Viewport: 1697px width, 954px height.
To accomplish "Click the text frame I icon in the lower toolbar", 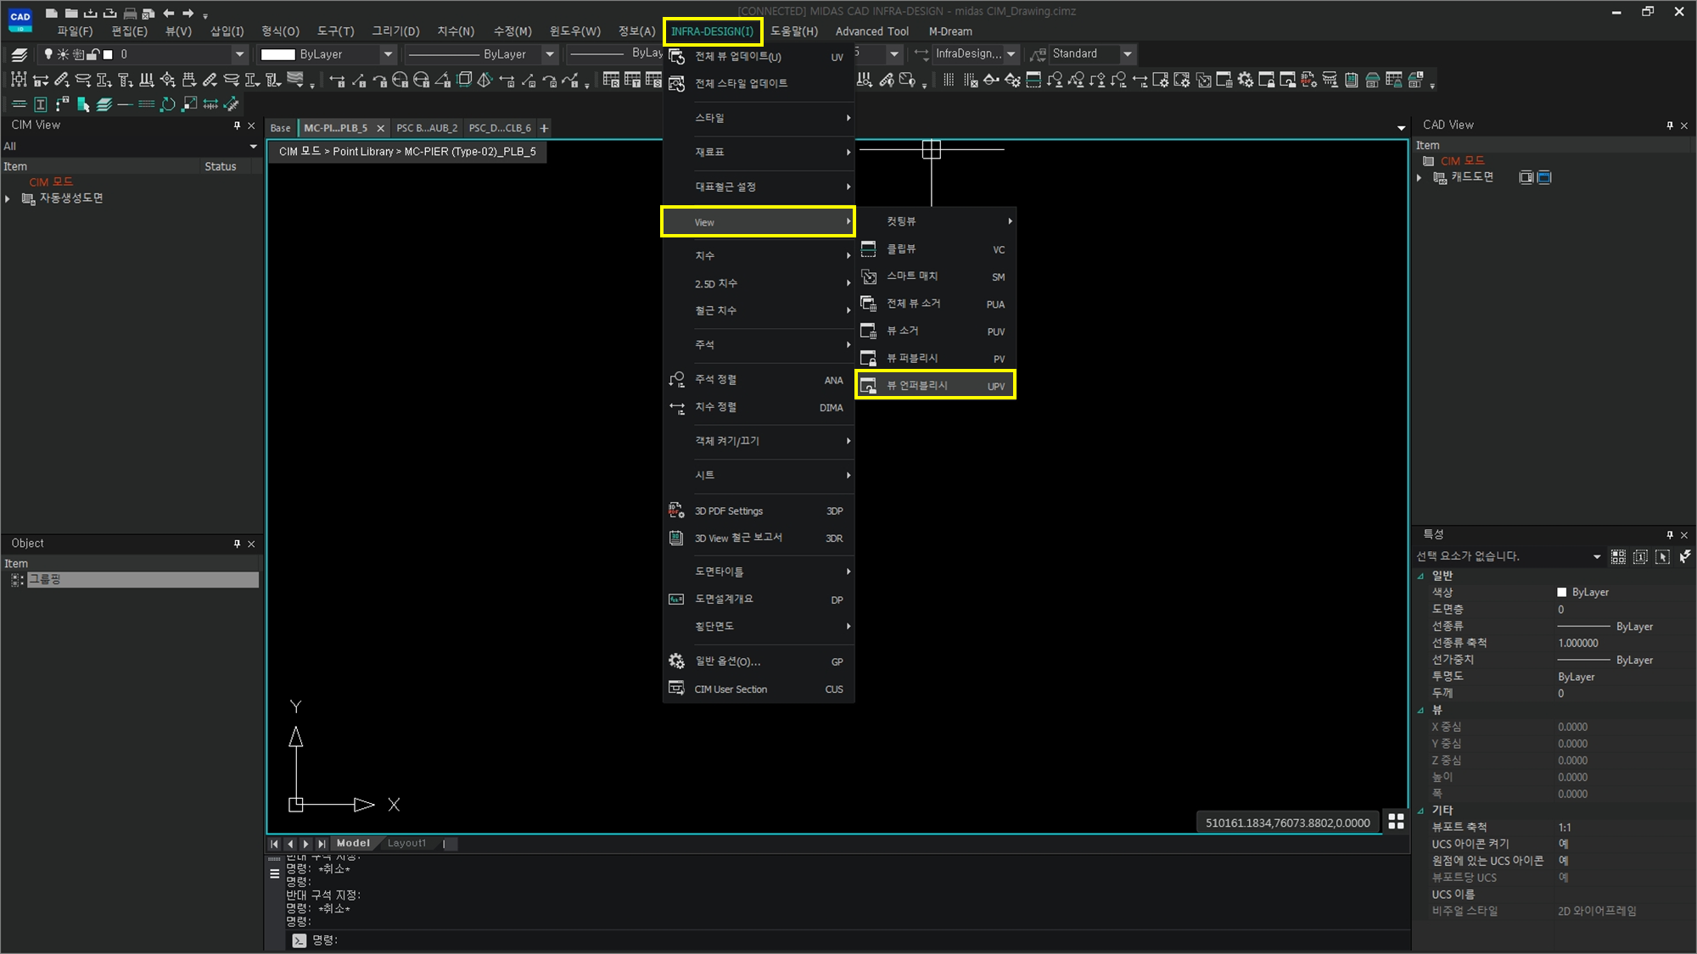I will coord(41,104).
